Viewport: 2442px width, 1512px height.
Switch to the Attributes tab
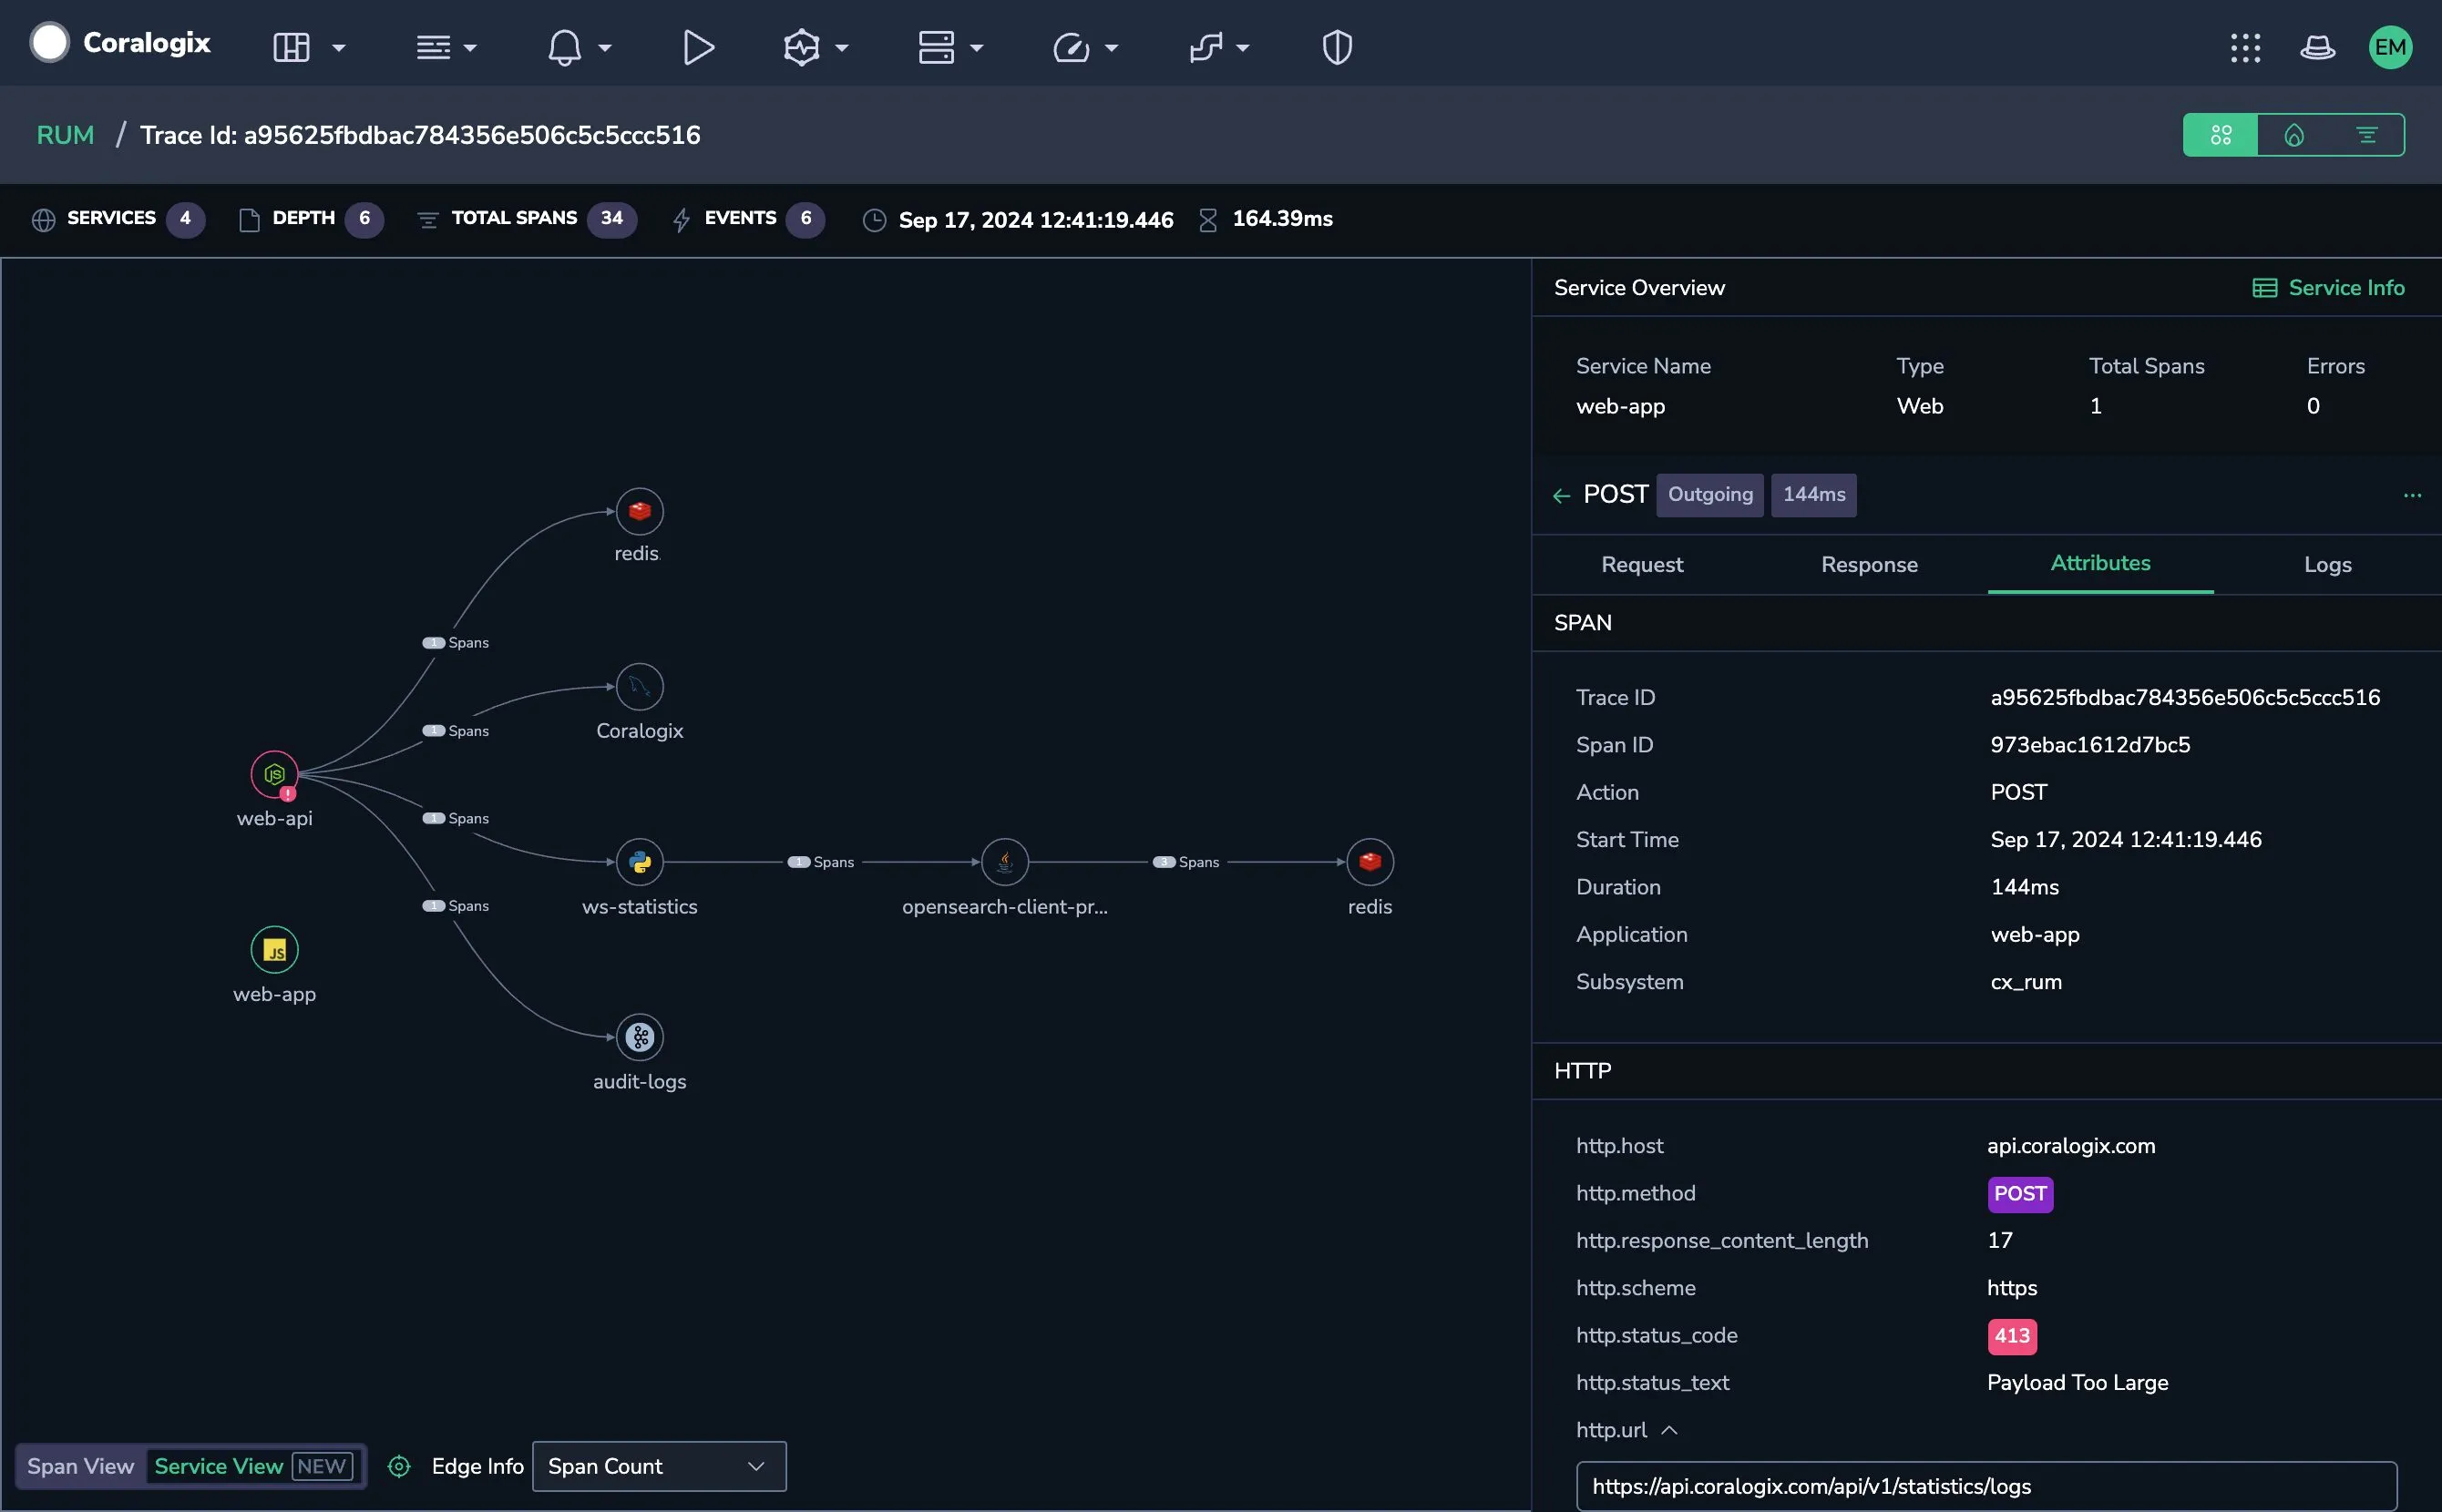(2100, 564)
